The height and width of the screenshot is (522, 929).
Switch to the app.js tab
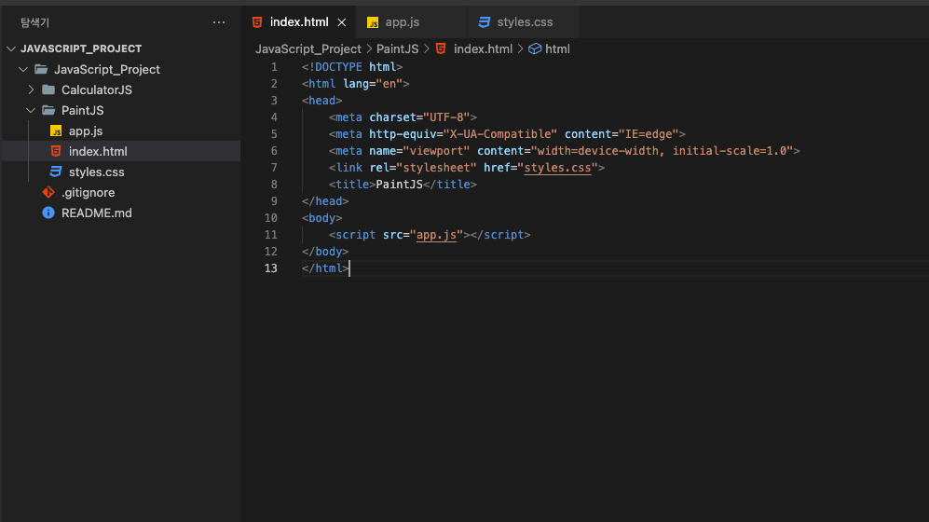coord(410,22)
